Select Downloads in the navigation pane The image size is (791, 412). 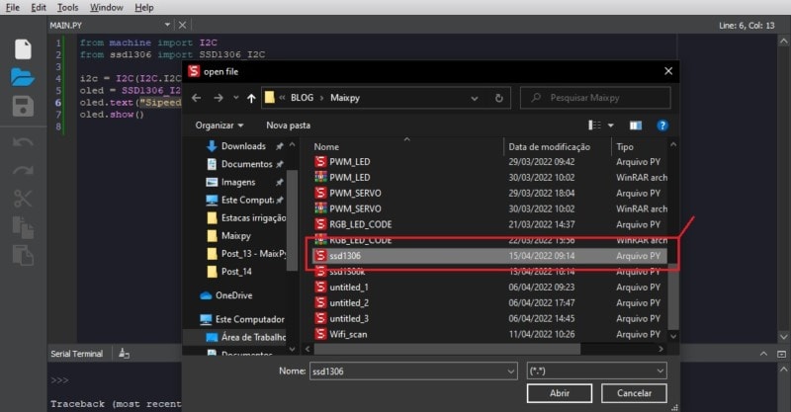(x=243, y=146)
